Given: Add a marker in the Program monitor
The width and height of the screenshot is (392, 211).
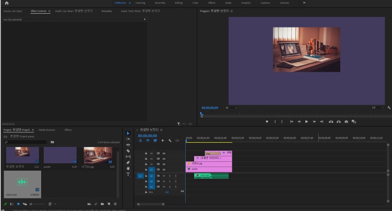Looking at the screenshot, I should pyautogui.click(x=267, y=122).
